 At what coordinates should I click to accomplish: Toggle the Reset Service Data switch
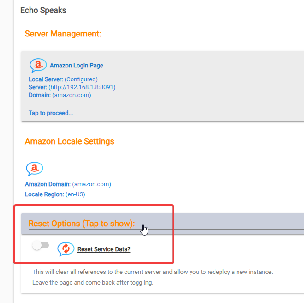[x=41, y=245]
